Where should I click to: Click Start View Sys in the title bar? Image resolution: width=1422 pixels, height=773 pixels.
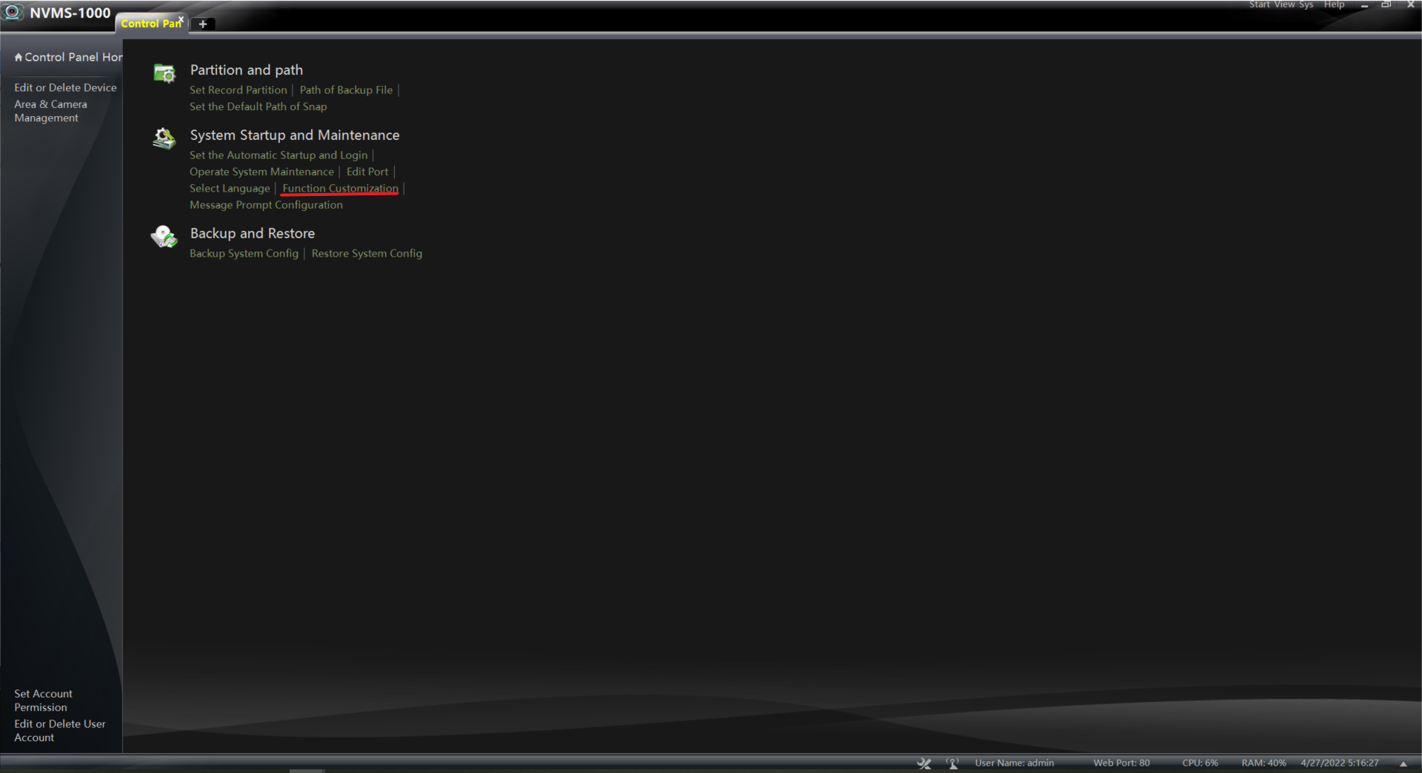[x=1281, y=5]
